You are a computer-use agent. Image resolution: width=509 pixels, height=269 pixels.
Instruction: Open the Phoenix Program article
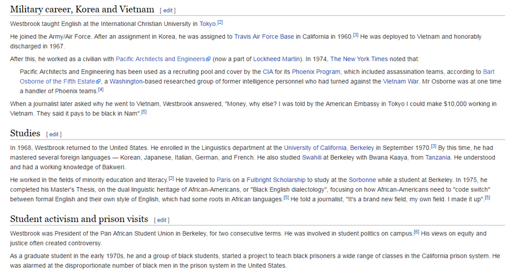316,72
